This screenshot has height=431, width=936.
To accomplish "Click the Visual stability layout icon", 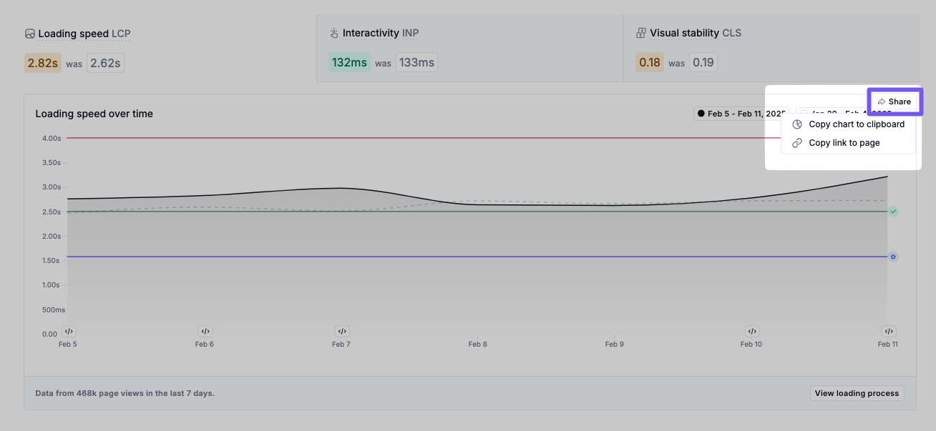I will click(640, 33).
